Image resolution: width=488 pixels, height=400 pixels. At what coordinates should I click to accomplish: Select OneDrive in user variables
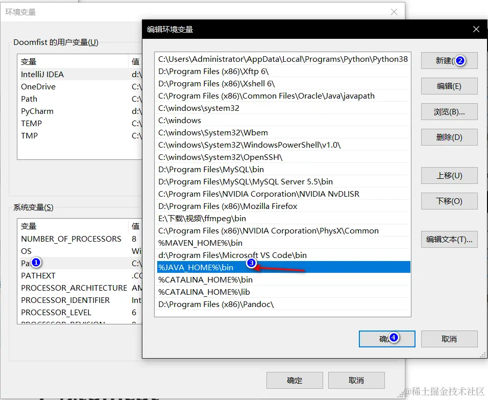[x=80, y=87]
